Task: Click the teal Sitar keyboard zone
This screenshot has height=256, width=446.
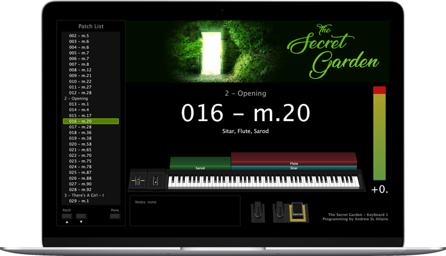Action: point(294,168)
